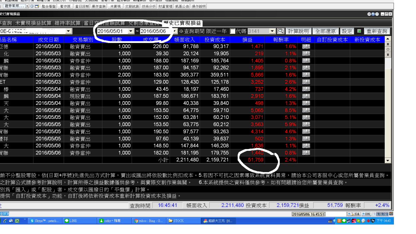
Task: Open detail icon for the 1,440 profit row
Action: point(306,153)
